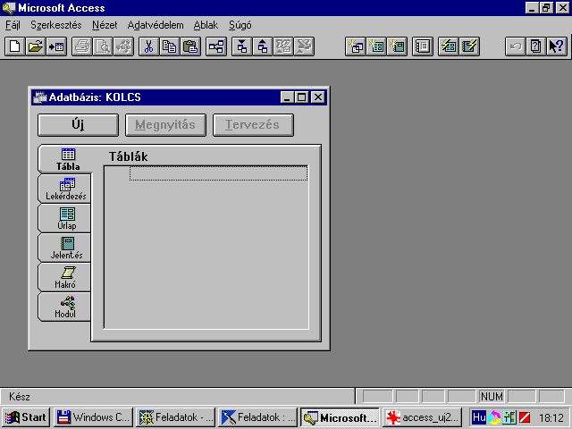This screenshot has height=429, width=572.
Task: Click the grayed Merge It with Word icon
Action: [283, 46]
